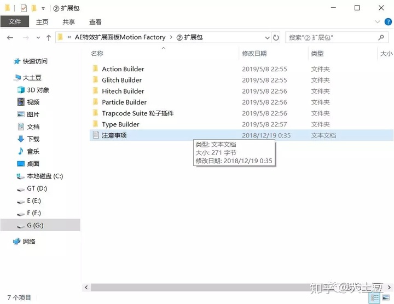Click the horizontal scrollbar left arrow
This screenshot has height=304, width=394.
[86, 287]
